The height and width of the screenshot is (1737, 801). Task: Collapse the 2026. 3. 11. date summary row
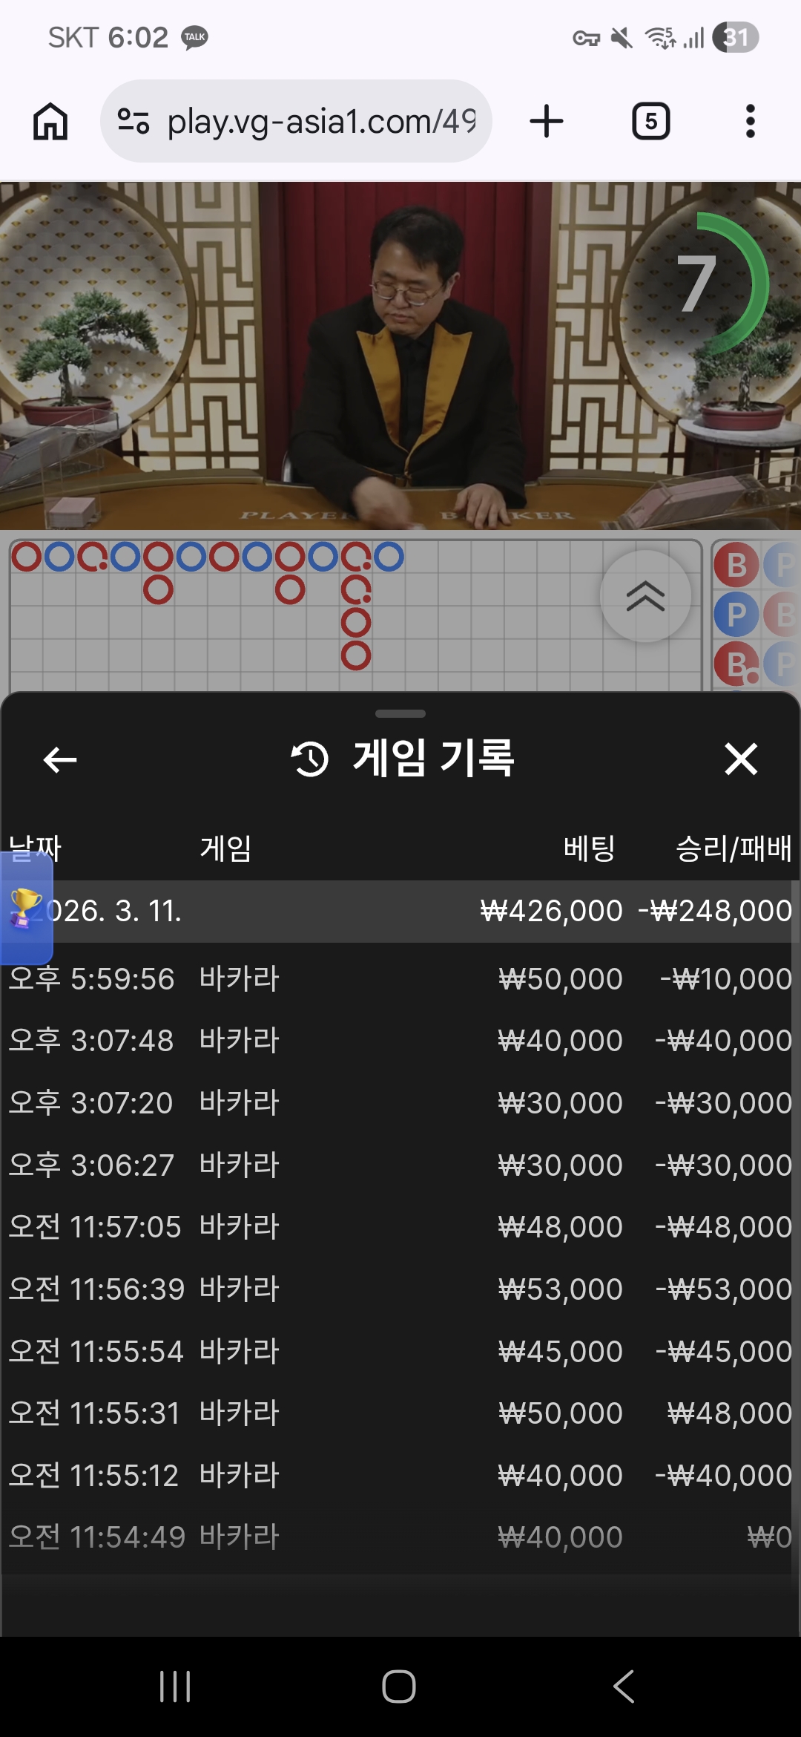point(400,912)
